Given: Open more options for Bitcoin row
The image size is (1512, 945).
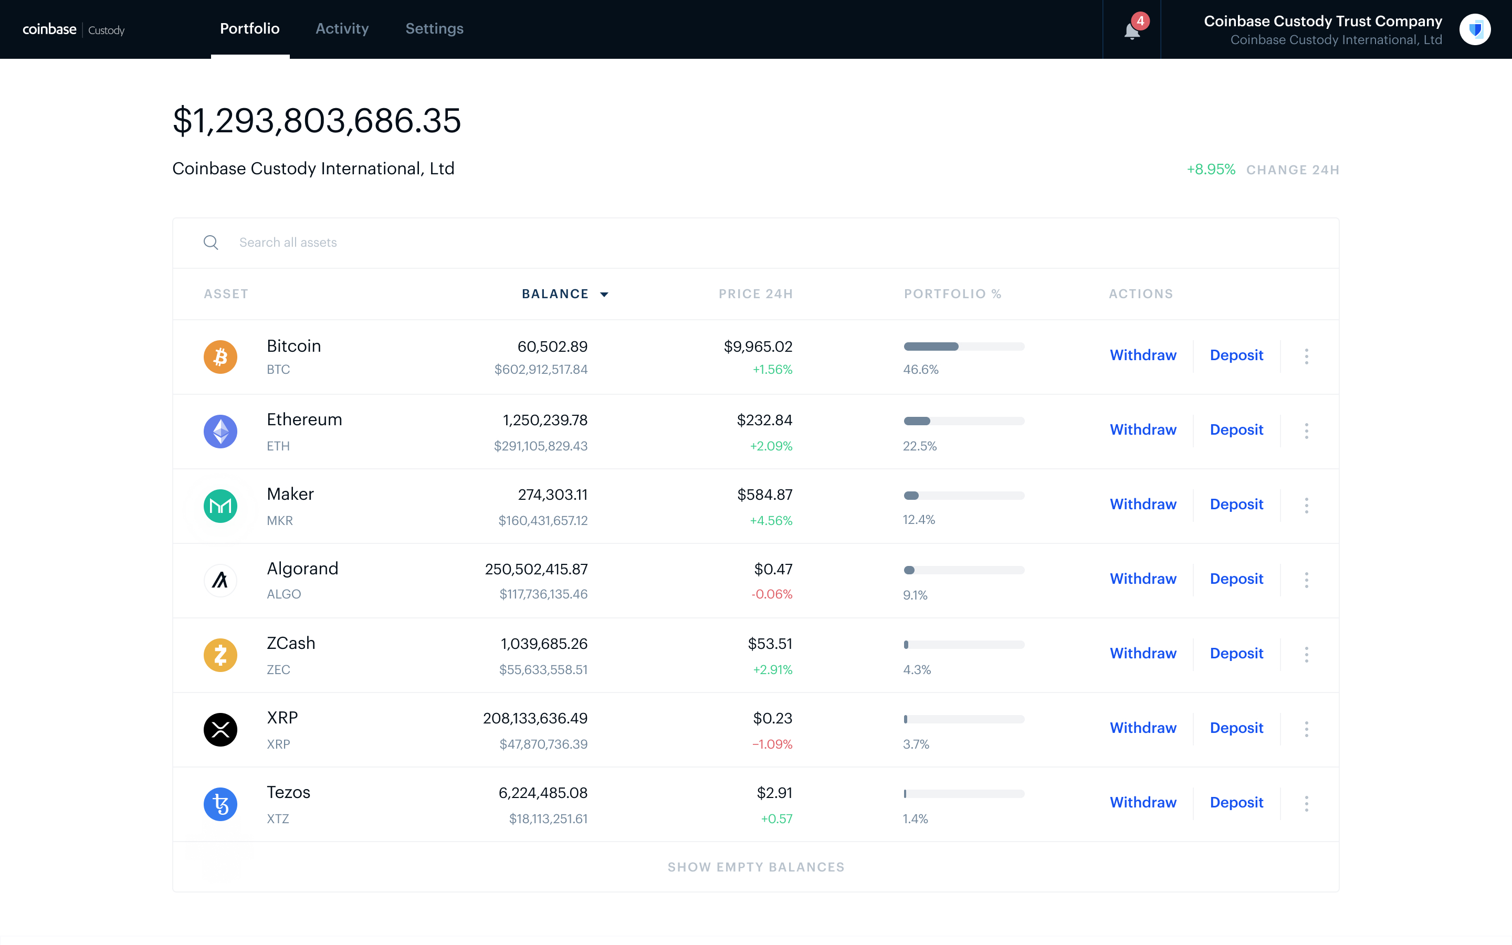Looking at the screenshot, I should coord(1306,356).
